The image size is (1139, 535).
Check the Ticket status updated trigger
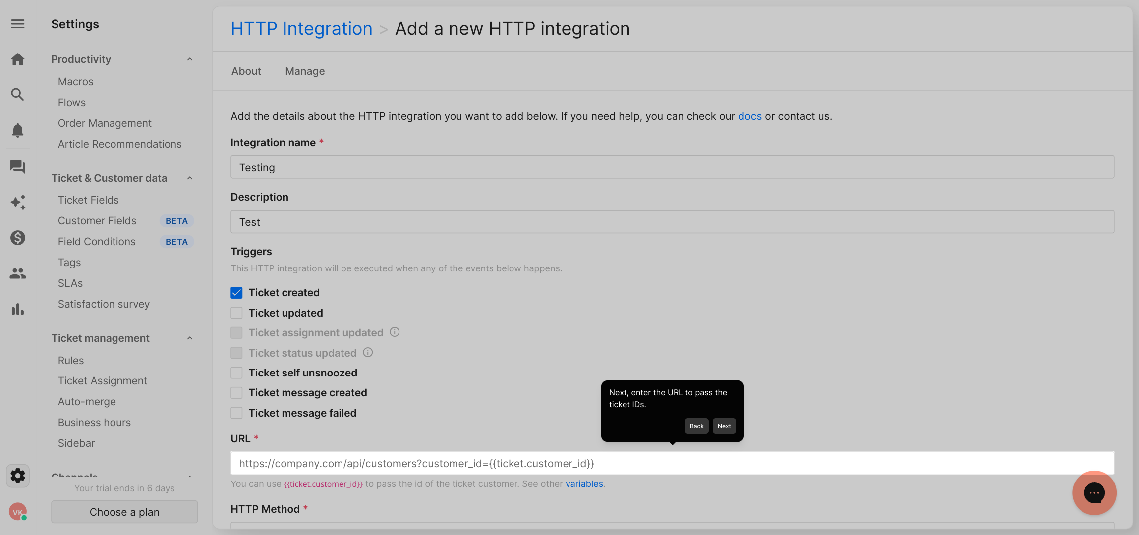236,353
